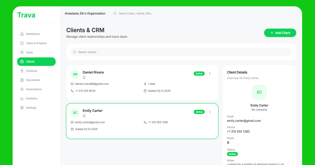315x165 pixels.
Task: Go to Tasks & Projects
Action: point(36,43)
